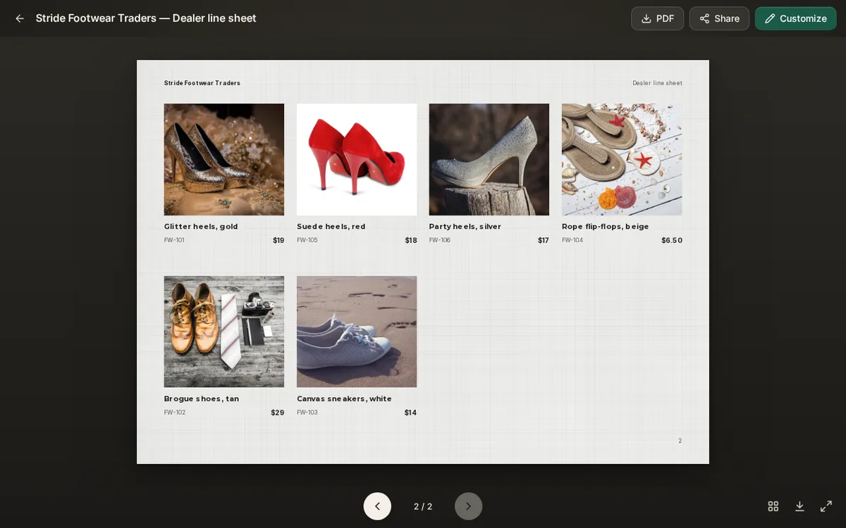Click page number 2 in the page footer
Viewport: 846px width, 528px height.
(680, 441)
